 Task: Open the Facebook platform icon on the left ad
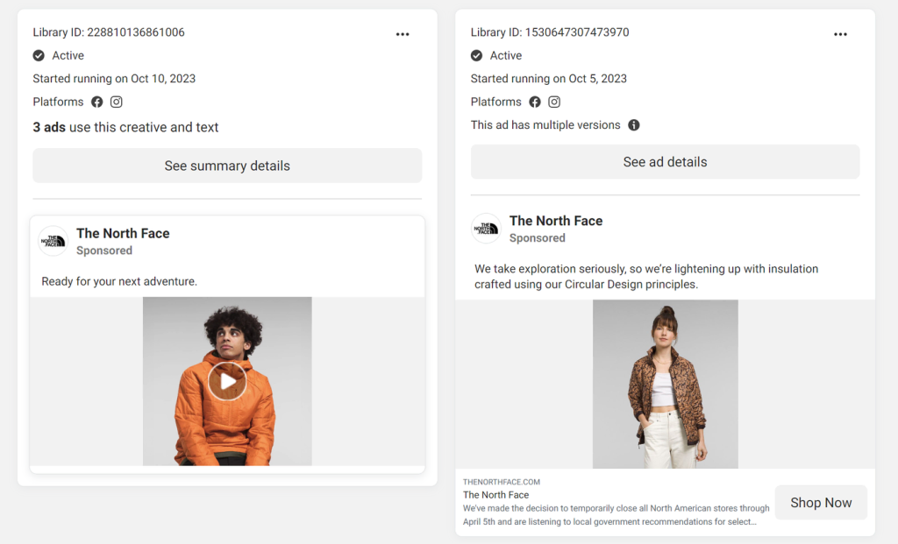point(96,102)
